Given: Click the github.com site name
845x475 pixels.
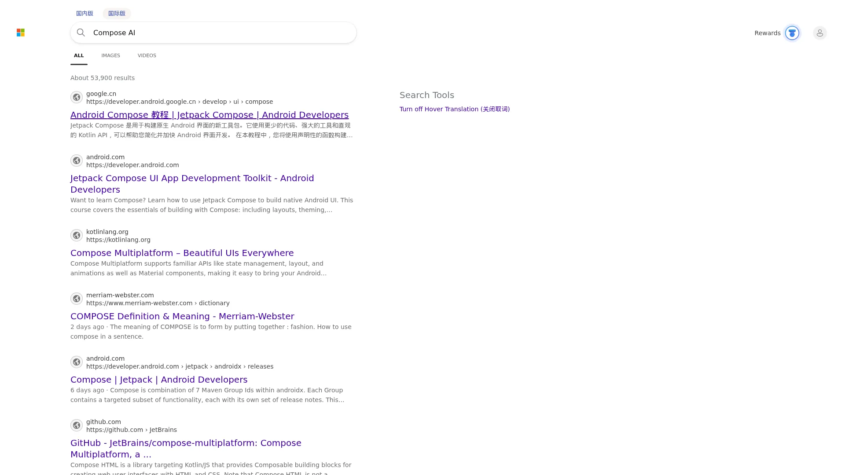Looking at the screenshot, I should coord(103,422).
